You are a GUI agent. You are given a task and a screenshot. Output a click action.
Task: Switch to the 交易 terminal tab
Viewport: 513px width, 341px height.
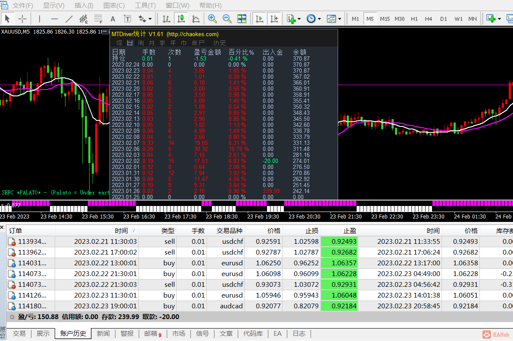[x=19, y=333]
